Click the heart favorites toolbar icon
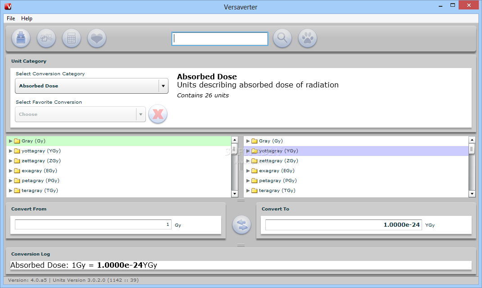Screen dimensions: 482x288 tap(96, 38)
